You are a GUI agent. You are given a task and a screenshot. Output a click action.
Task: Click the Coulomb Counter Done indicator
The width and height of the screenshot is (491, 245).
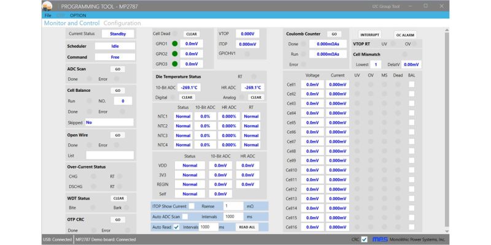pos(303,44)
